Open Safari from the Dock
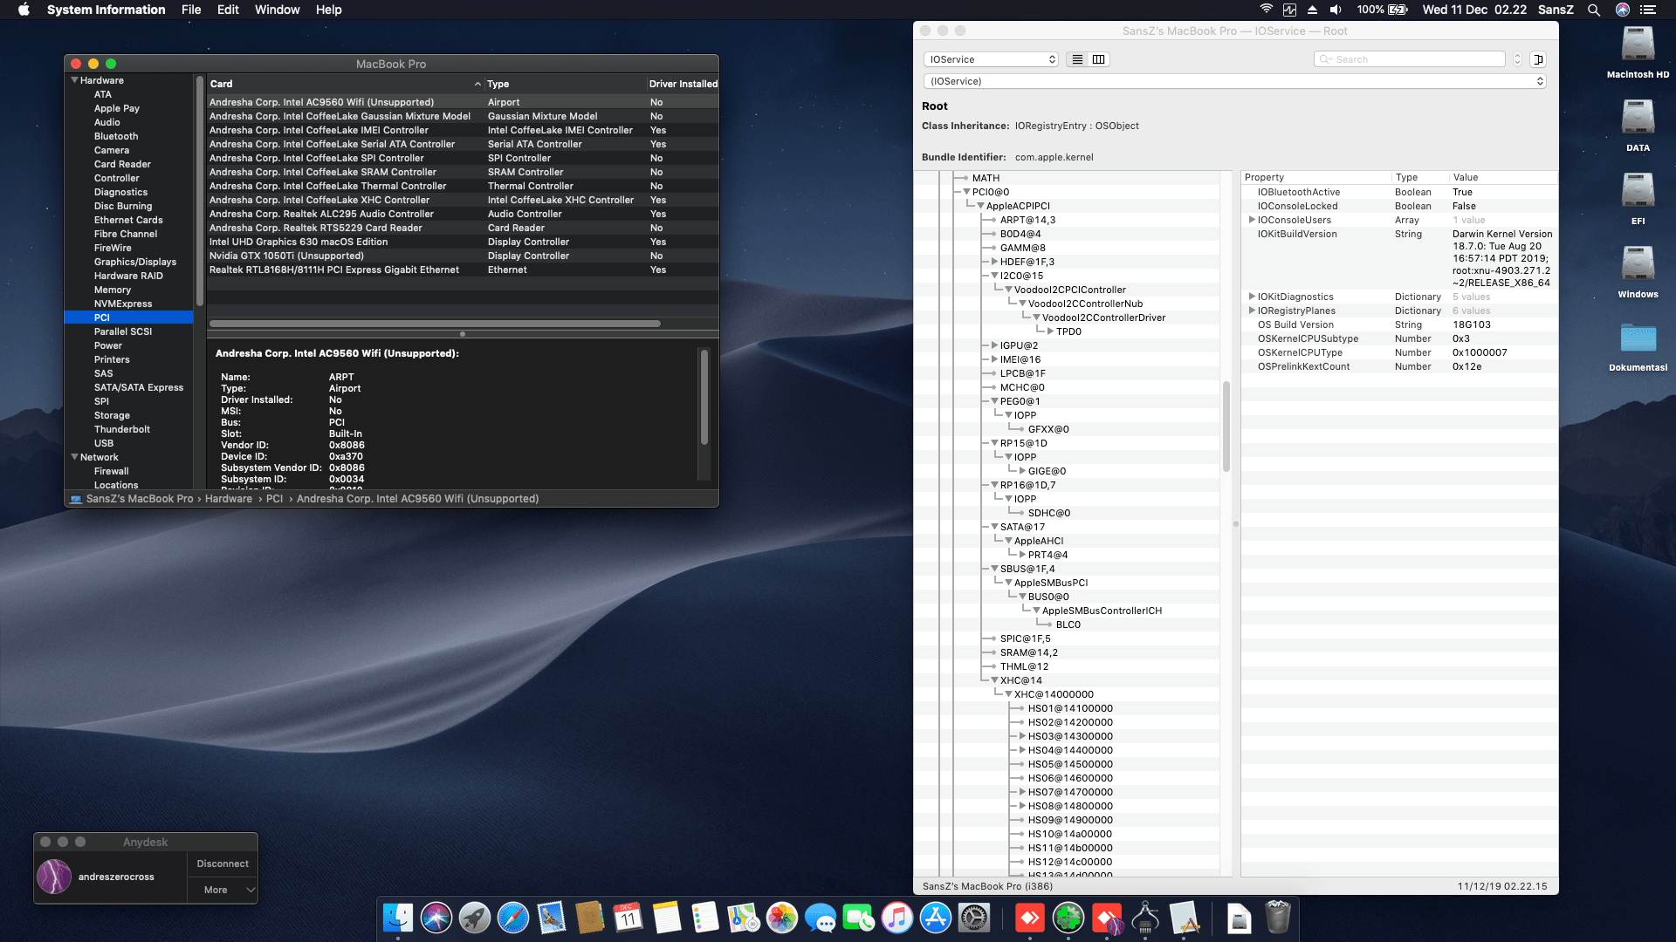1676x942 pixels. coord(512,918)
